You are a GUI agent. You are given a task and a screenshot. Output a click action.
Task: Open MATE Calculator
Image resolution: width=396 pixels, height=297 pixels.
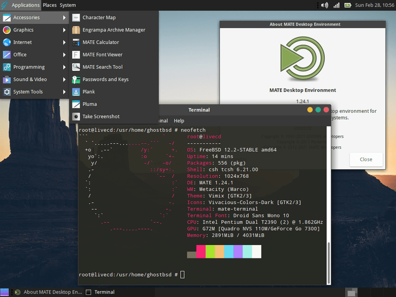114,42
